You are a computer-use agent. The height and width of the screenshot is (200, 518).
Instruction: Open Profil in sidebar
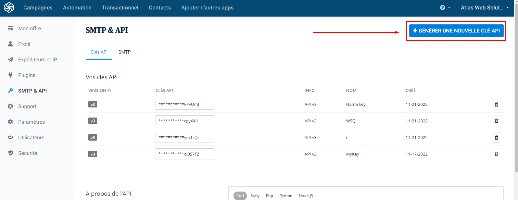click(x=24, y=44)
